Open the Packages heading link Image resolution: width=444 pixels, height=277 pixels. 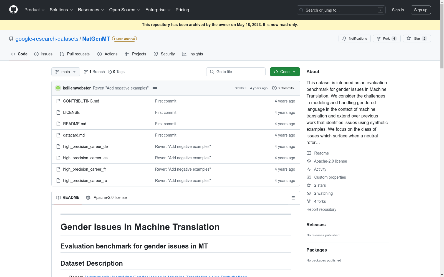pos(317,250)
